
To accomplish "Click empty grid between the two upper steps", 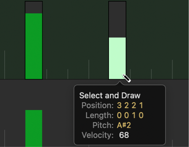I will coord(75,37).
